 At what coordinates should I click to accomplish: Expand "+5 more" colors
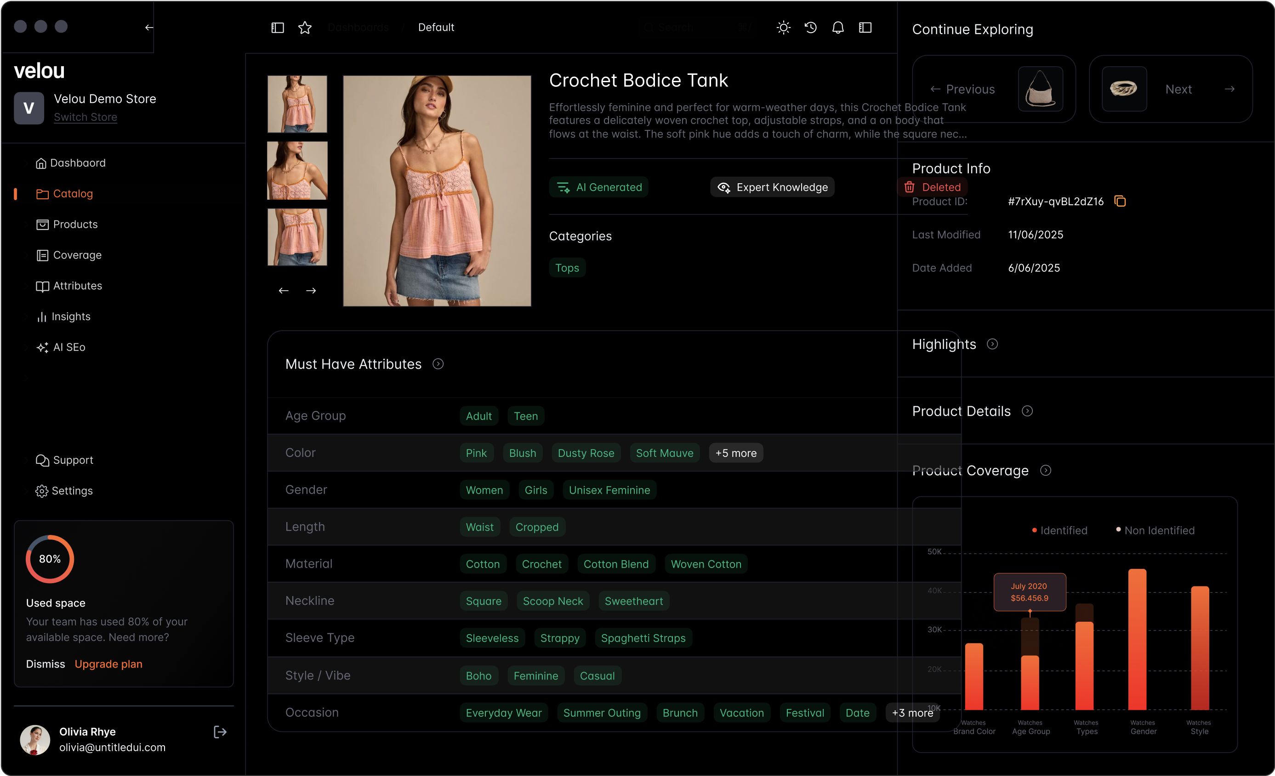pos(735,453)
